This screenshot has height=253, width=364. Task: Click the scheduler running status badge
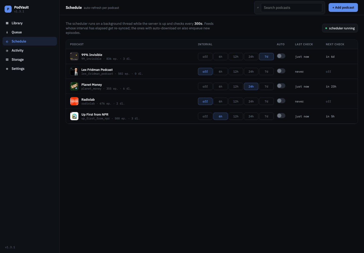point(340,28)
